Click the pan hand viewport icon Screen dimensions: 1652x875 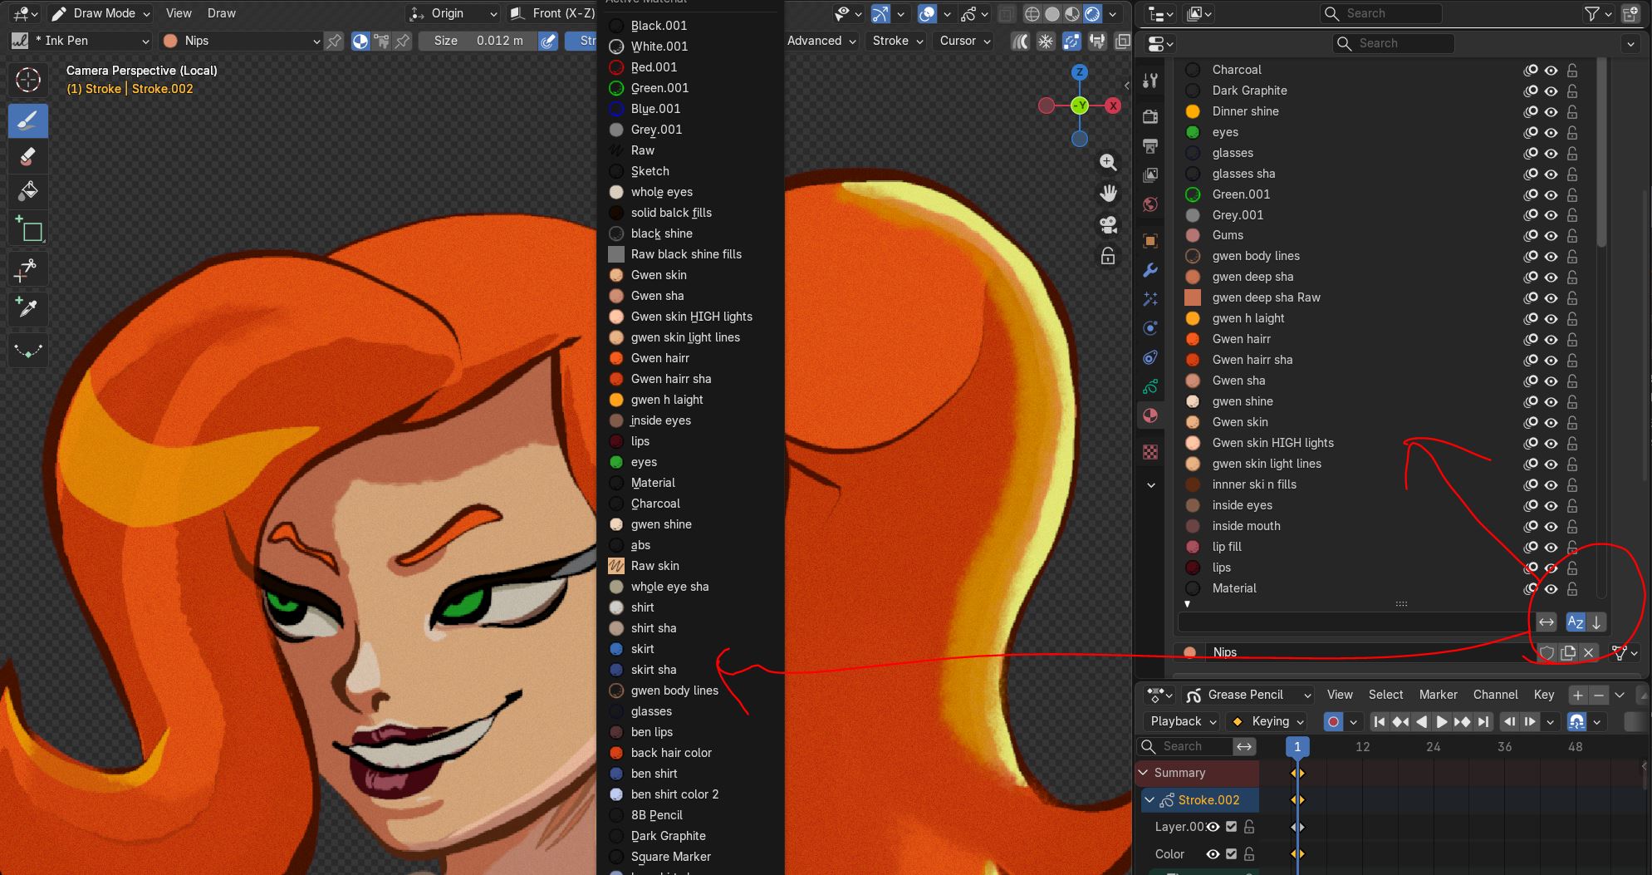click(x=1108, y=194)
